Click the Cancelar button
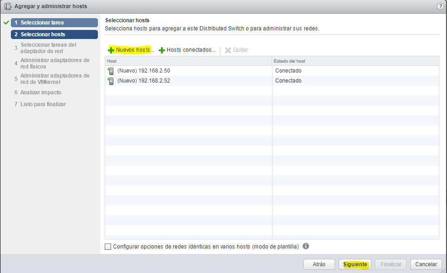Viewport: 447px width, 273px height. pyautogui.click(x=426, y=264)
